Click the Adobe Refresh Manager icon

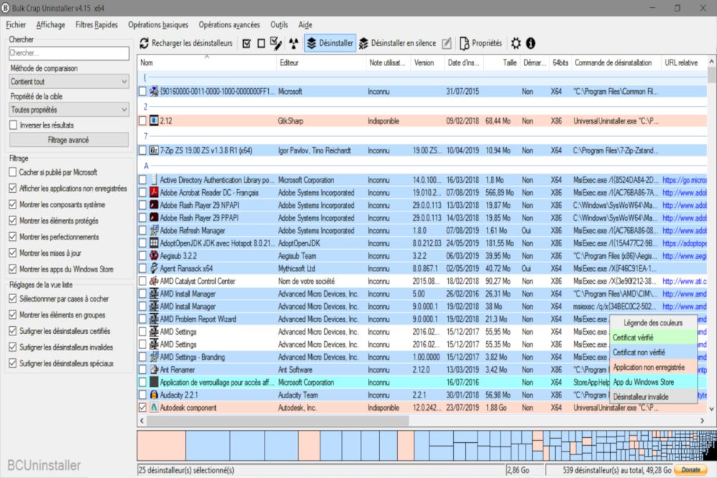[x=154, y=230]
